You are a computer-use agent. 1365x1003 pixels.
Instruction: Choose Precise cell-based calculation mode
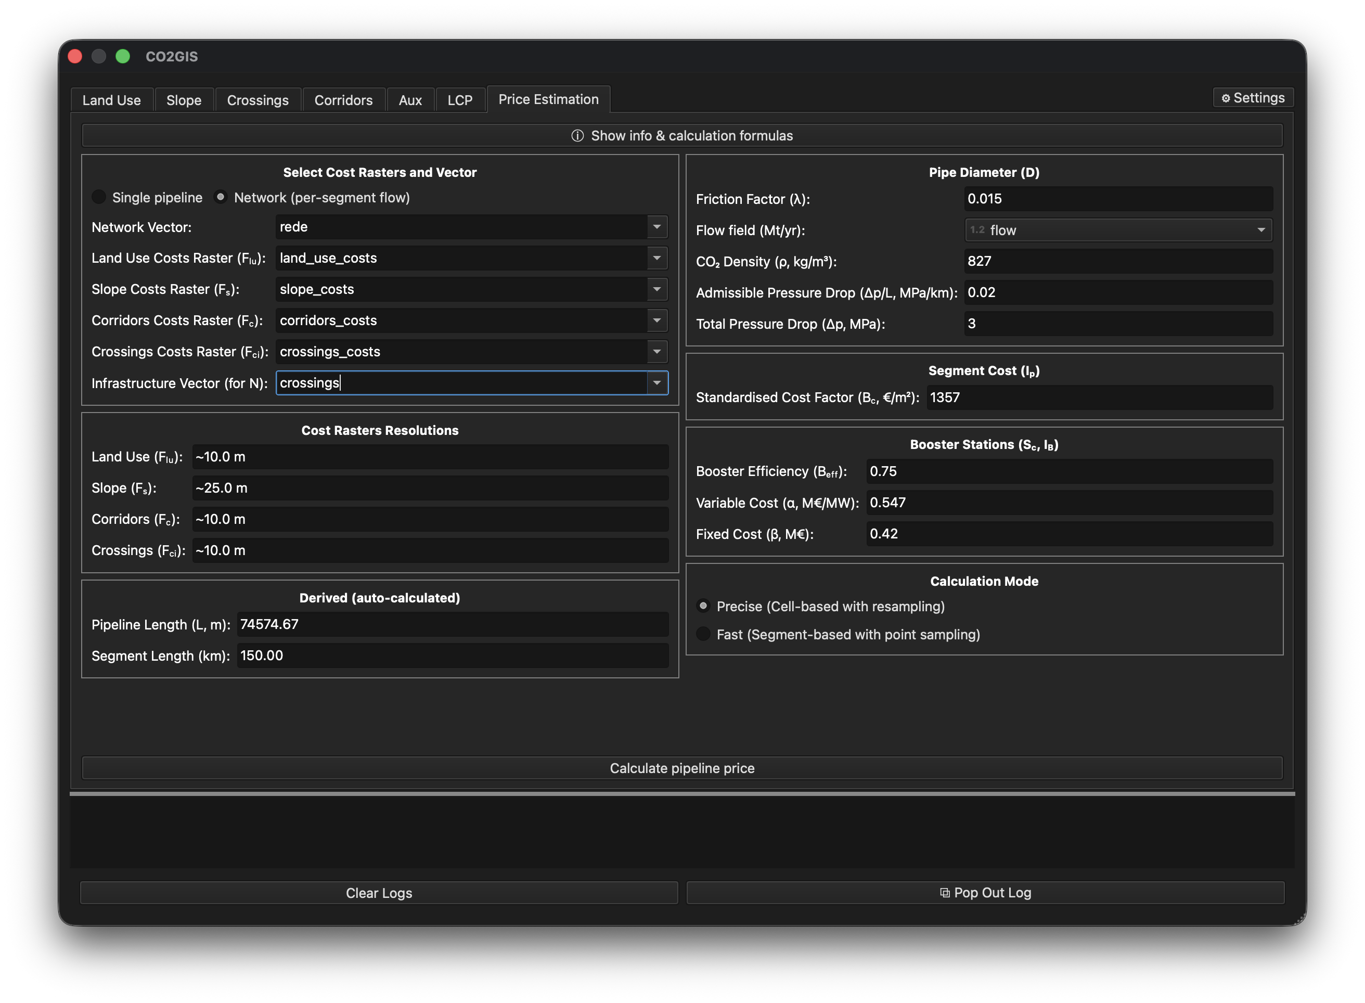tap(703, 606)
